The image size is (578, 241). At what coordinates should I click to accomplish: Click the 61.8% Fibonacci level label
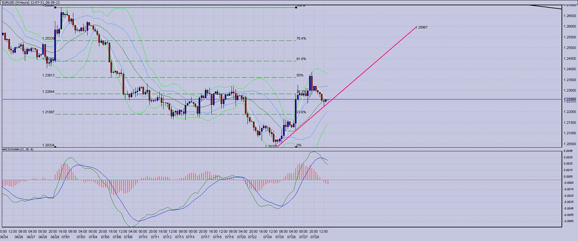301,59
